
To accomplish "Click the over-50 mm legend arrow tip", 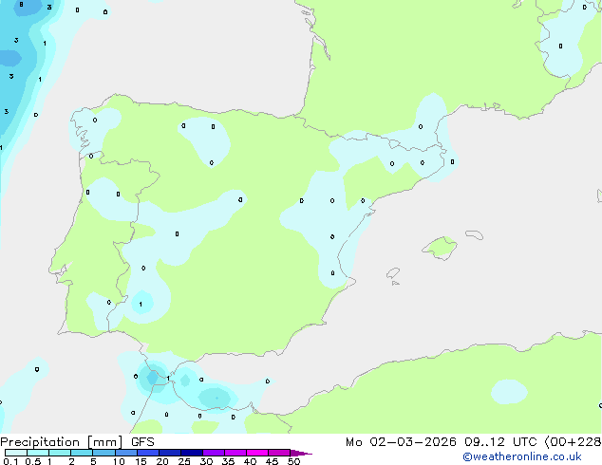I will click(x=301, y=453).
